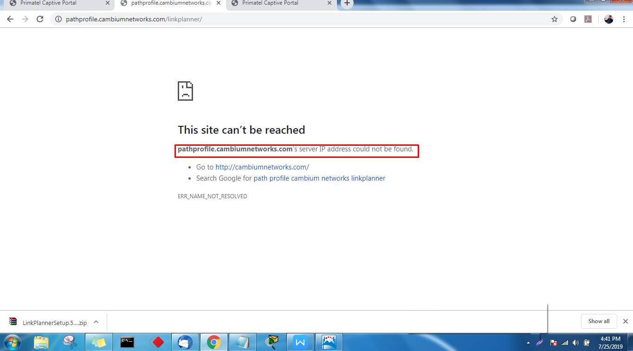Click the gray circle extension icon
Image resolution: width=633 pixels, height=351 pixels.
[573, 19]
